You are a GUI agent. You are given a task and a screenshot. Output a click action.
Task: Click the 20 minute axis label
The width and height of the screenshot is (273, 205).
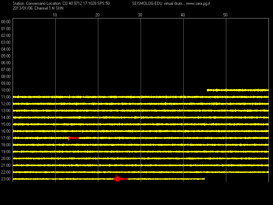97,15
